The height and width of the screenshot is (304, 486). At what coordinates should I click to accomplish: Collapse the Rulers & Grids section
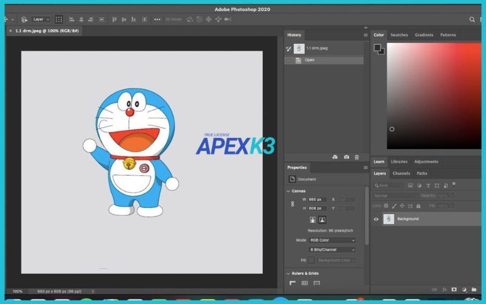pos(288,273)
